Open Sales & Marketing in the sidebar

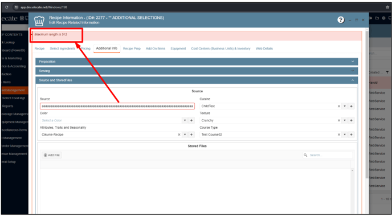pyautogui.click(x=11, y=58)
